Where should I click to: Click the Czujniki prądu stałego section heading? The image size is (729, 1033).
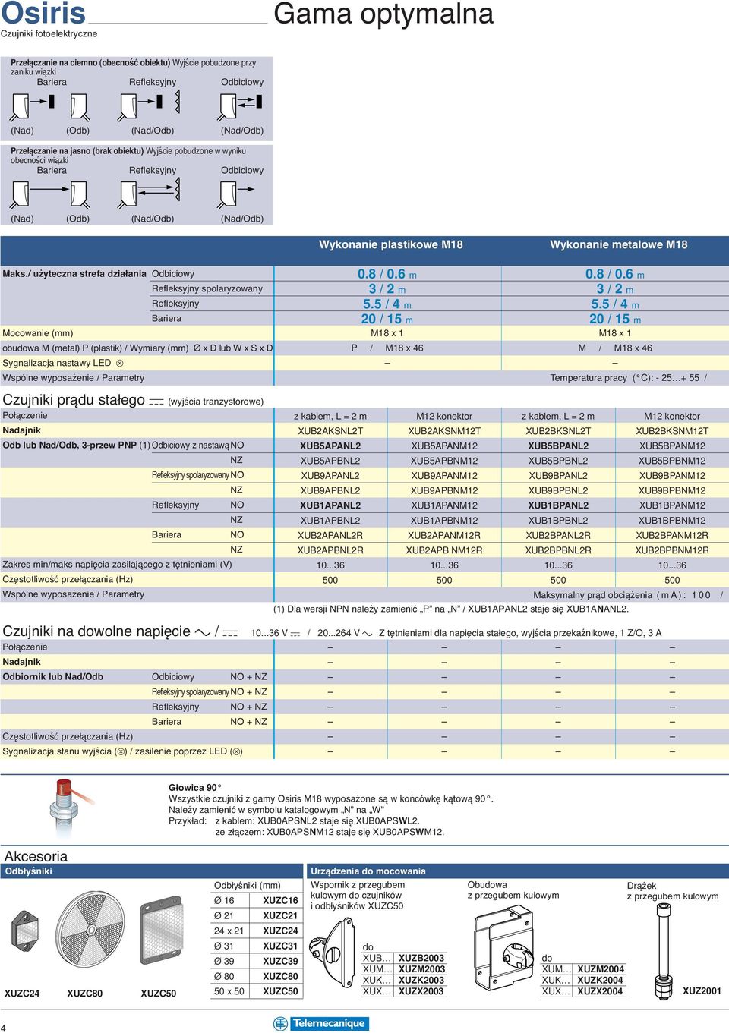click(x=74, y=400)
